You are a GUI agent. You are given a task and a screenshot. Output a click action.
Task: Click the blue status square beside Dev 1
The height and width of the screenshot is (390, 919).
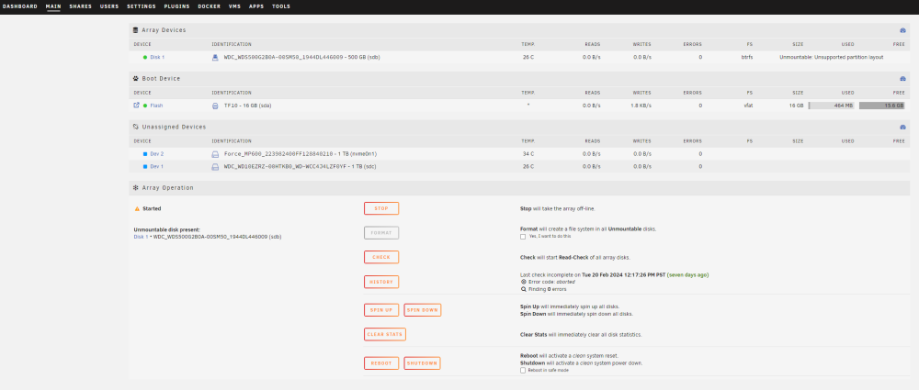click(x=145, y=167)
